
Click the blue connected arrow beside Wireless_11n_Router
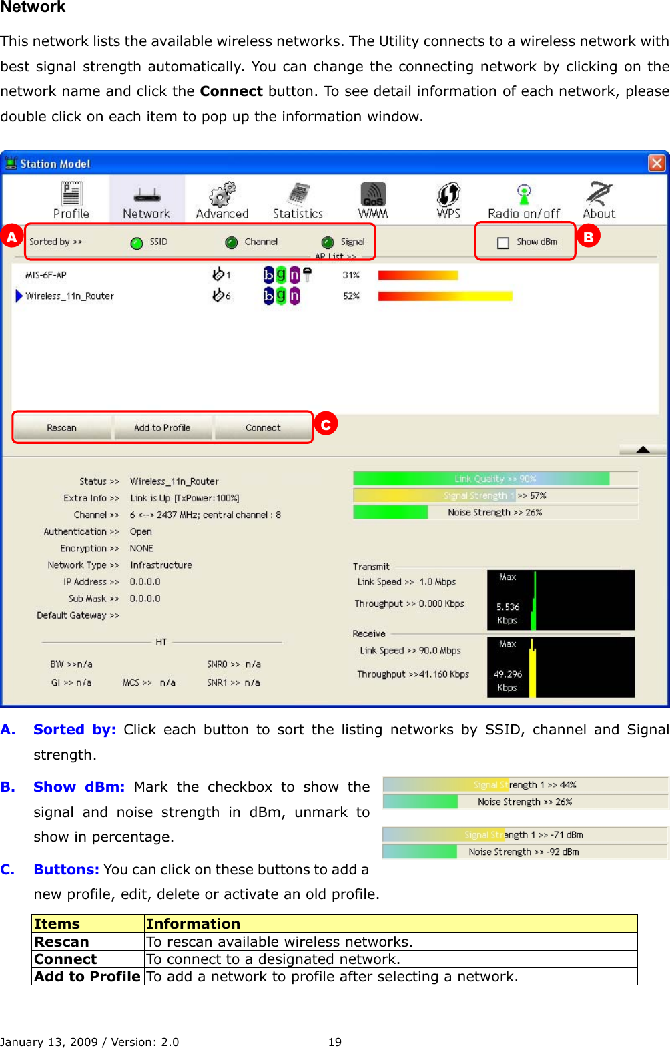click(x=19, y=296)
